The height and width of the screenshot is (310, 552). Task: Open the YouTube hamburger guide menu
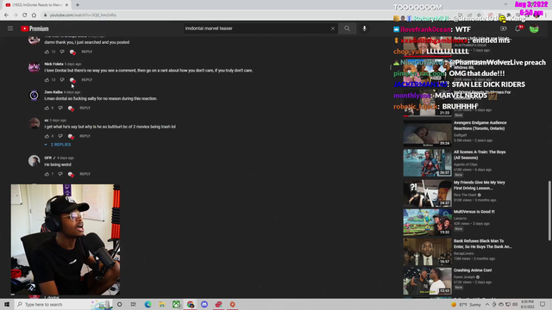10,28
